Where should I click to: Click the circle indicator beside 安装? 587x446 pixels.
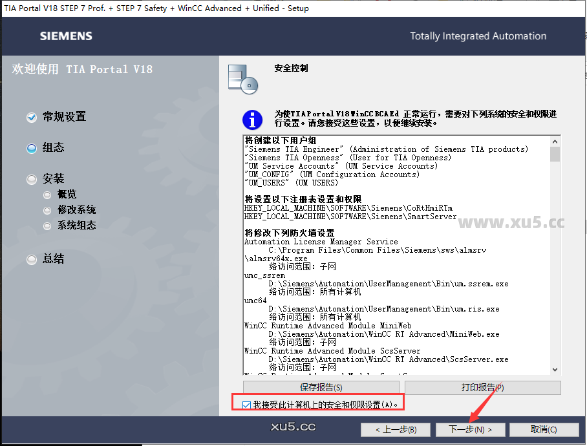(31, 178)
